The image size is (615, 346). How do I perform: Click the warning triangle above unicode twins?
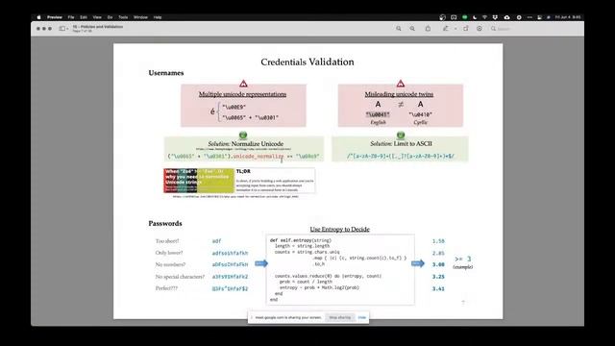401,84
